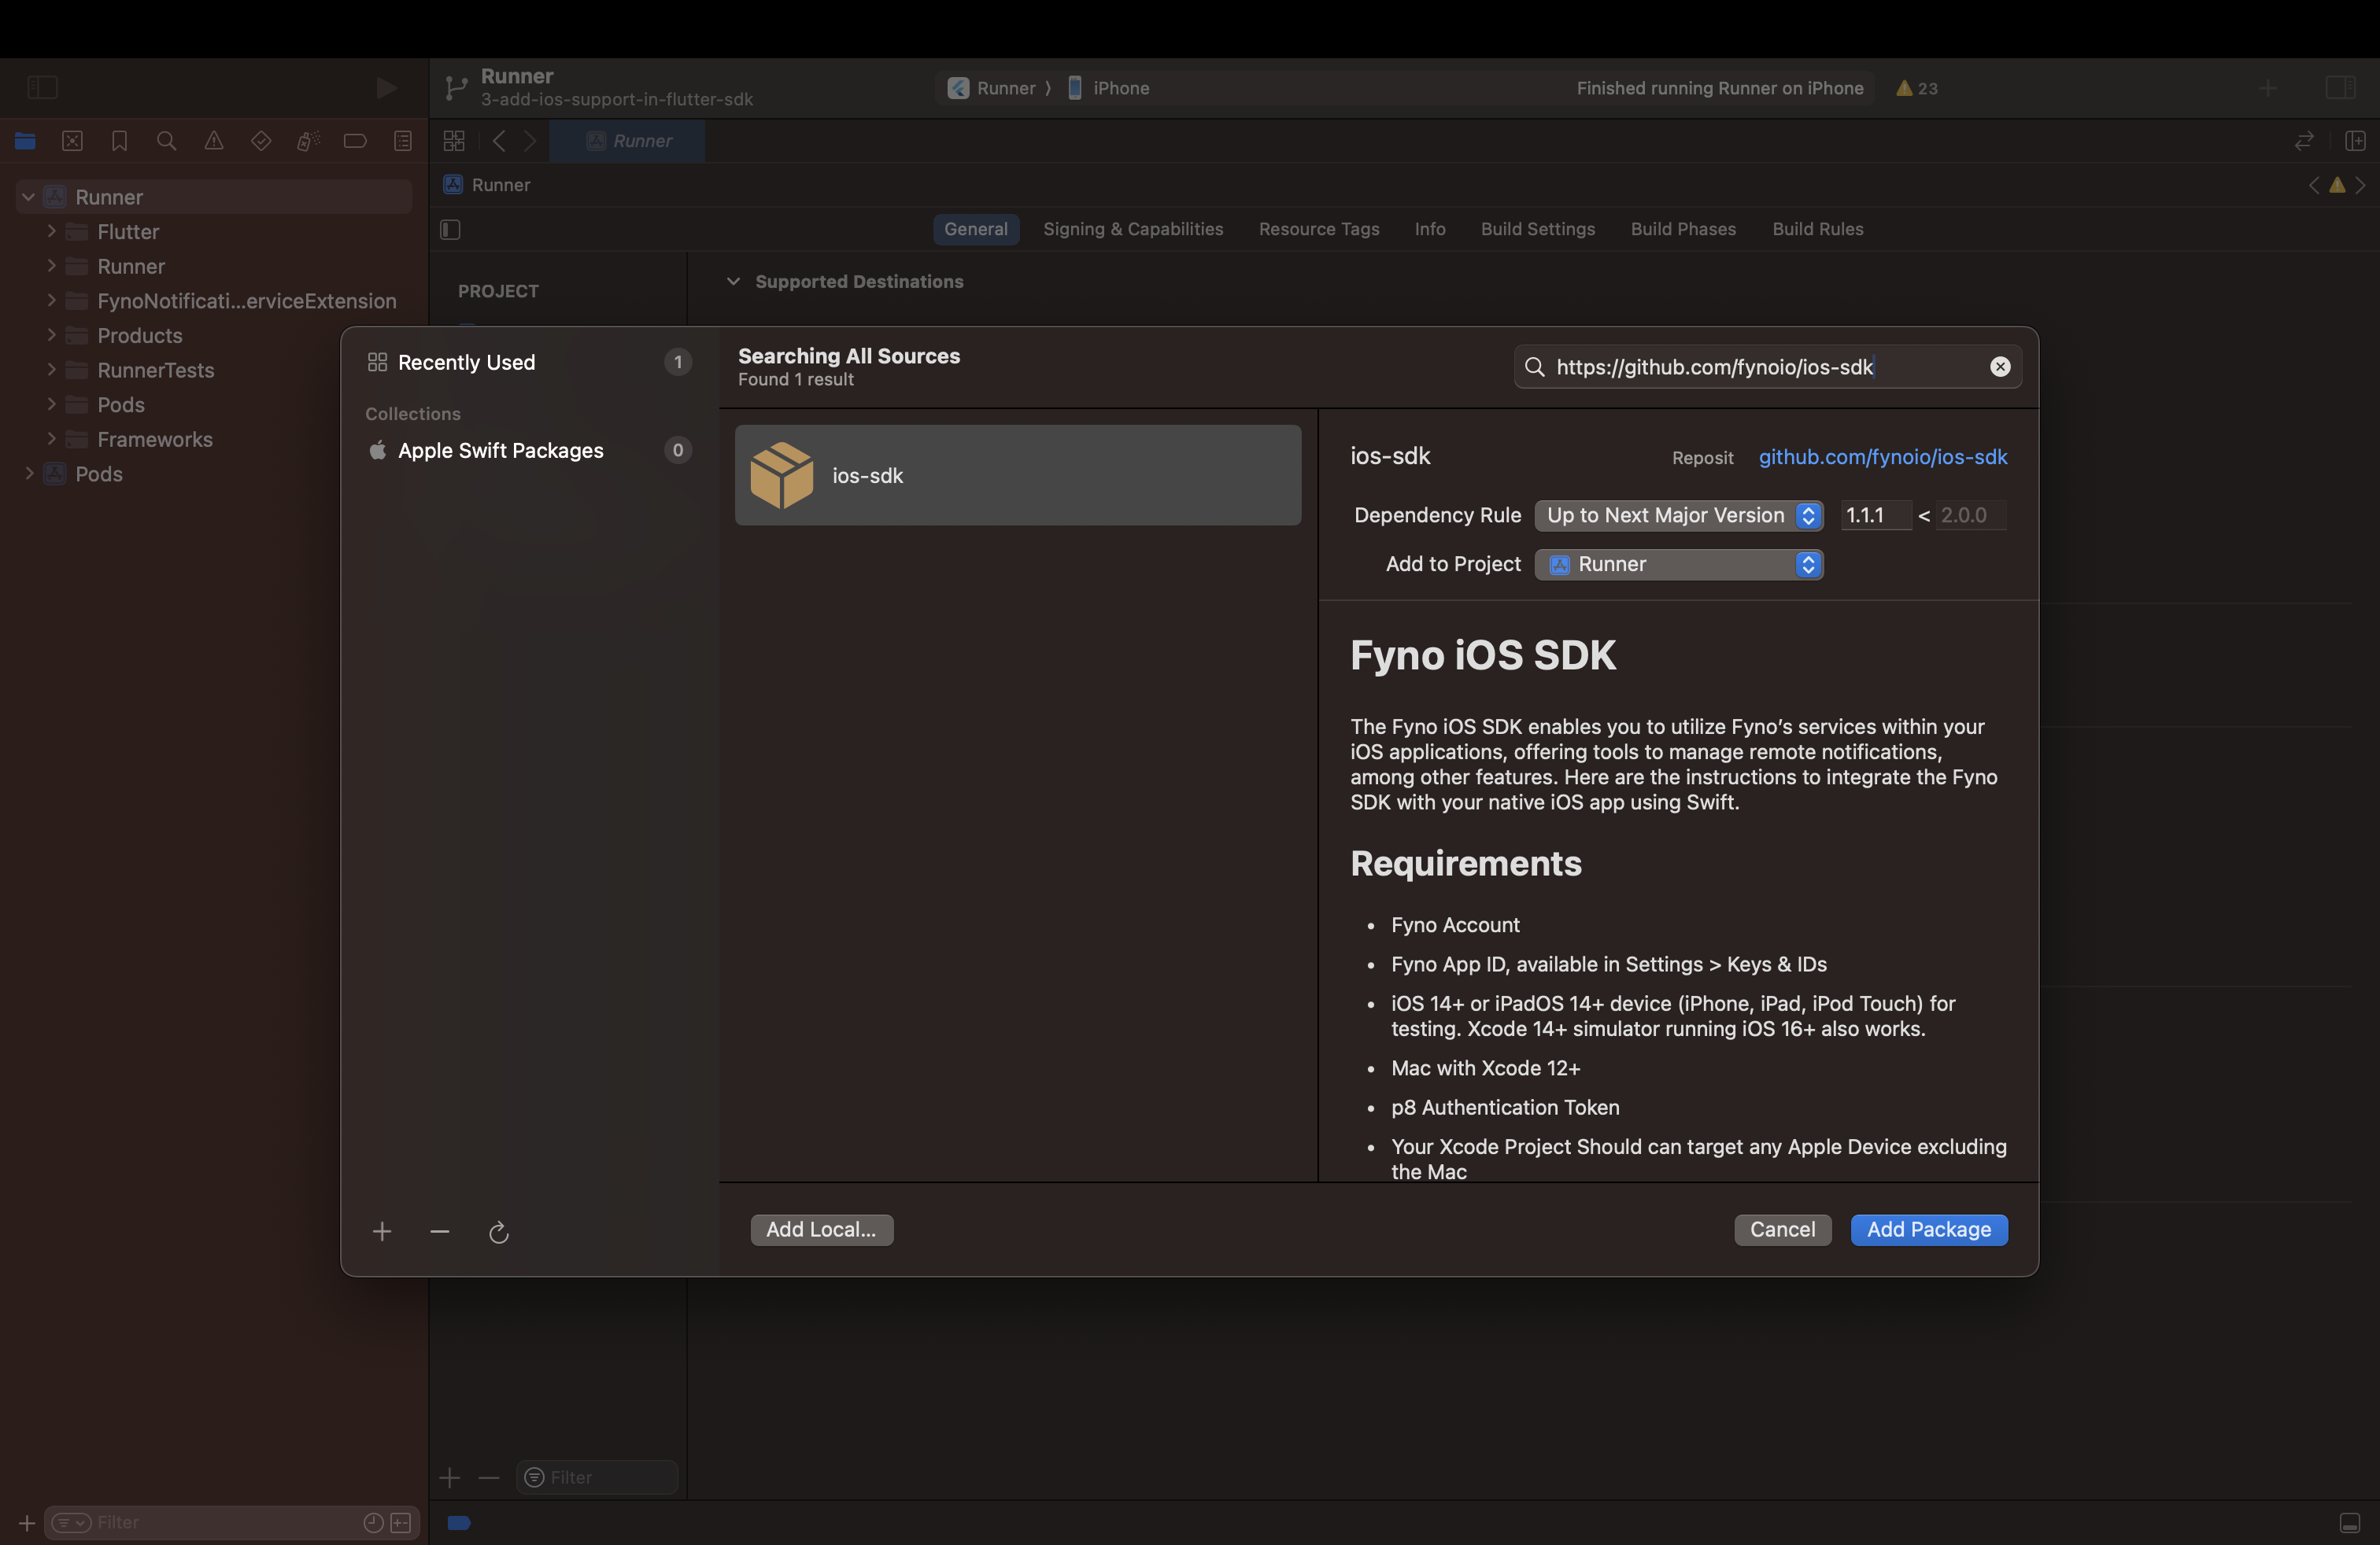Screen dimensions: 2380x1545
Task: Switch to Build Settings tab
Action: pos(1537,229)
